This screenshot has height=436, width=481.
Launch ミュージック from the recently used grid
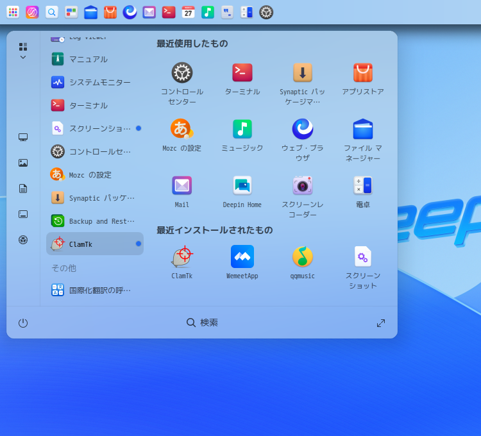click(x=242, y=130)
